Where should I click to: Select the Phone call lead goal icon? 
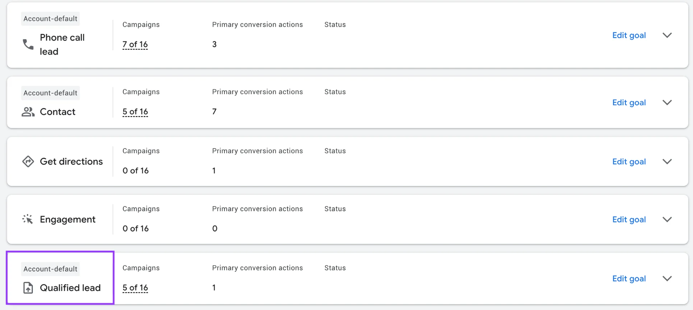[27, 44]
